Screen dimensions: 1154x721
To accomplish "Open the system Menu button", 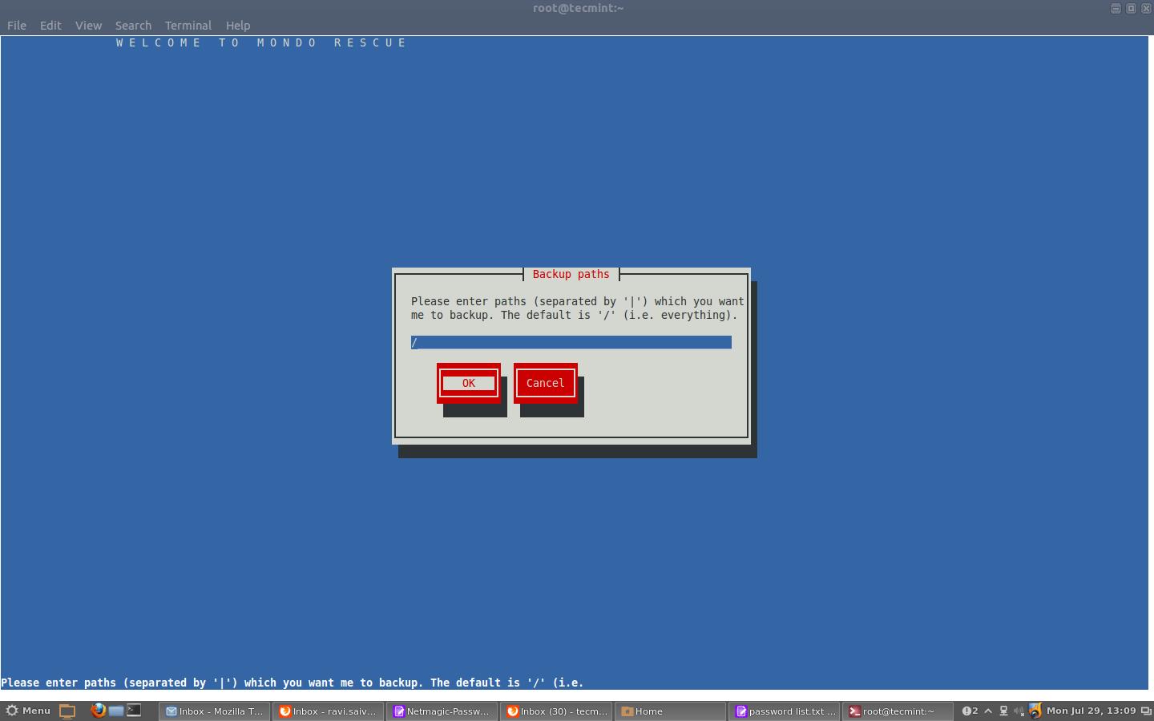I will click(28, 711).
